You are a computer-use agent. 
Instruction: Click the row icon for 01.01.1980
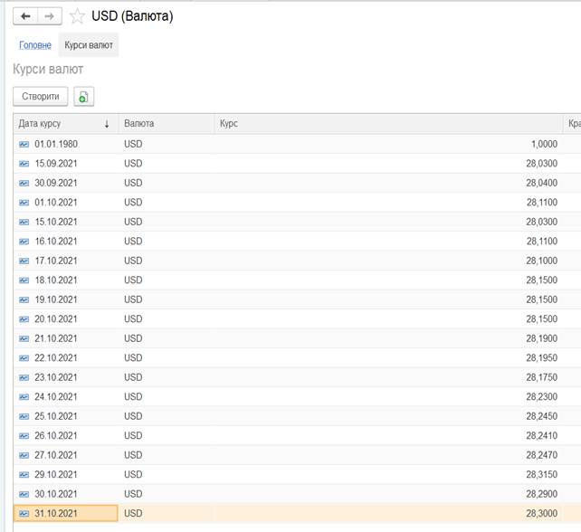pos(24,145)
